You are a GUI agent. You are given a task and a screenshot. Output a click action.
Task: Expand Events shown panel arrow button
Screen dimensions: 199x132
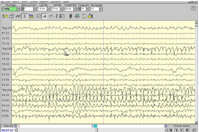click(166, 126)
